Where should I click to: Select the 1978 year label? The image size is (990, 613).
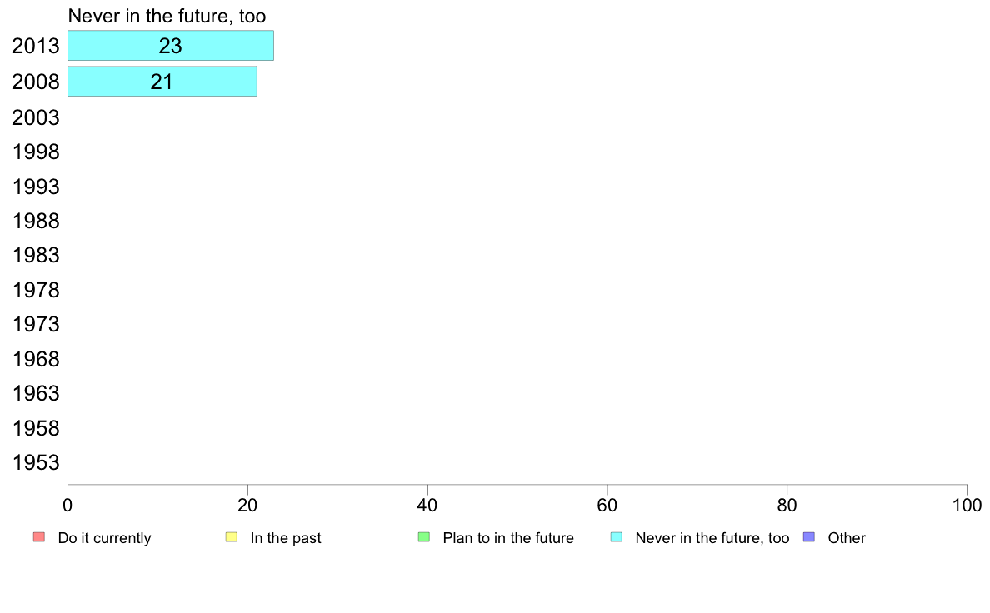click(35, 291)
